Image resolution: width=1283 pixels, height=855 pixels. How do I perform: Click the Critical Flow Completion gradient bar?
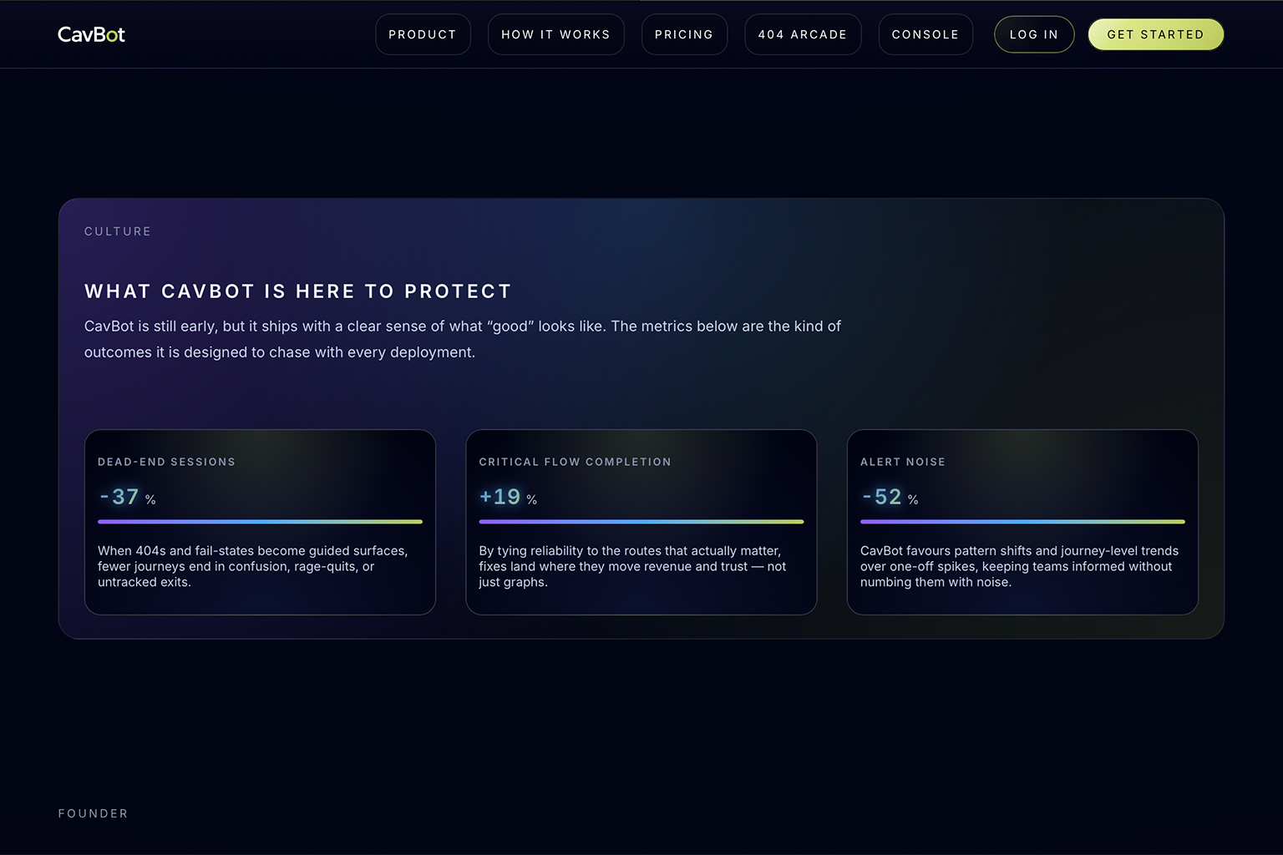pos(641,522)
